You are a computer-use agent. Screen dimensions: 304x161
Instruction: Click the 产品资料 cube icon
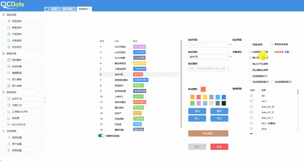pos(9,34)
